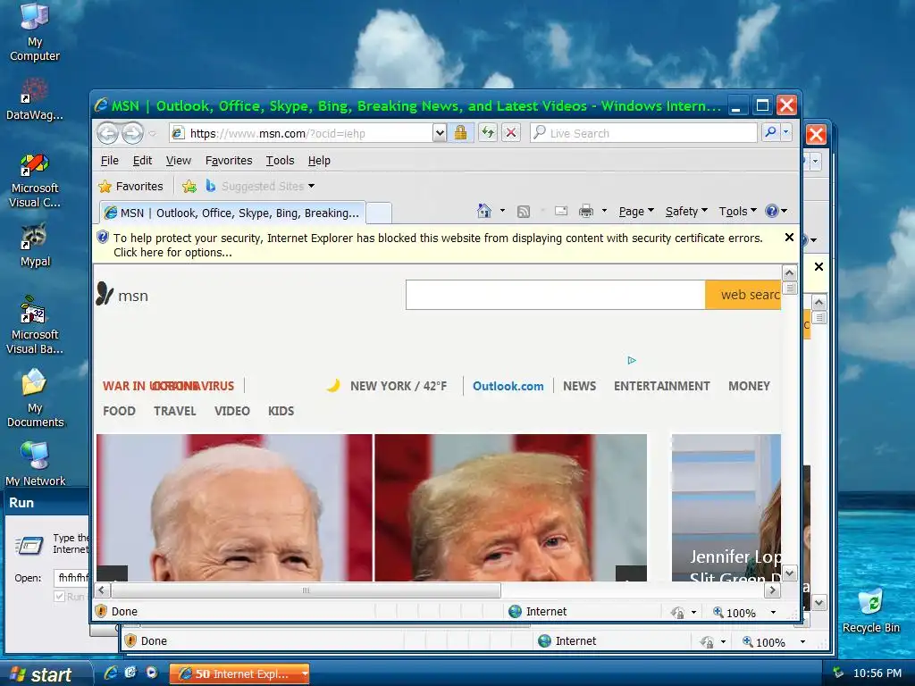This screenshot has width=915, height=686.
Task: Open the KIDS section link
Action: pos(281,411)
